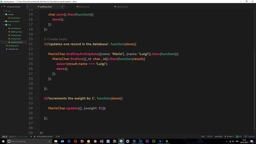
Task: Open Chrome from the taskbar
Action: click(x=95, y=141)
